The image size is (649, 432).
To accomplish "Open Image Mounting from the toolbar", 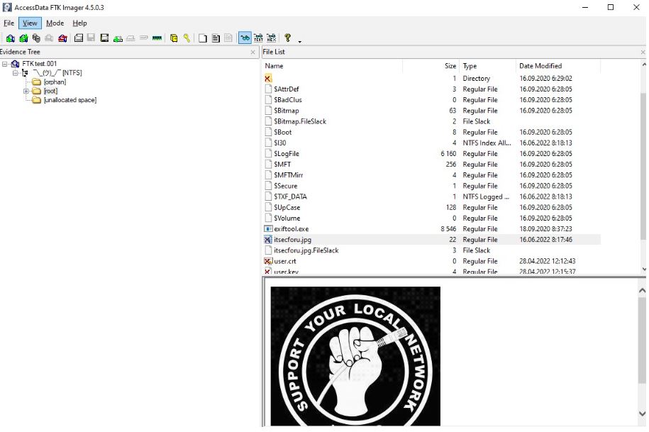I will 36,38.
